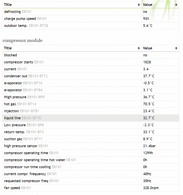Sort top table by Title arrows icon

pyautogui.click(x=139, y=5)
